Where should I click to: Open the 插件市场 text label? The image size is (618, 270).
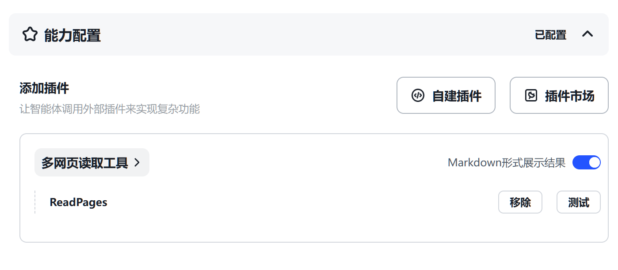569,96
